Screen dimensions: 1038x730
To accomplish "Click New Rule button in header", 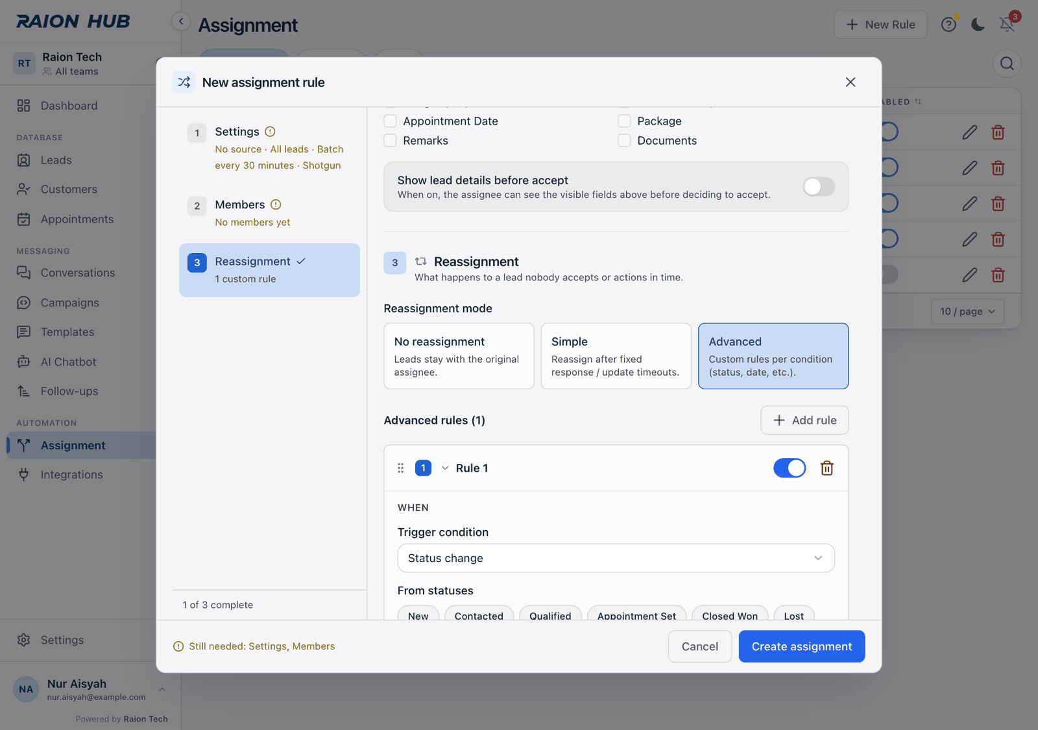I will [x=880, y=25].
